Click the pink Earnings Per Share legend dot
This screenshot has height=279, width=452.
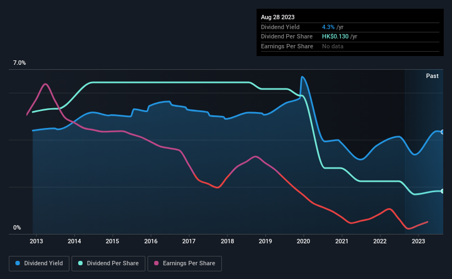pyautogui.click(x=156, y=263)
